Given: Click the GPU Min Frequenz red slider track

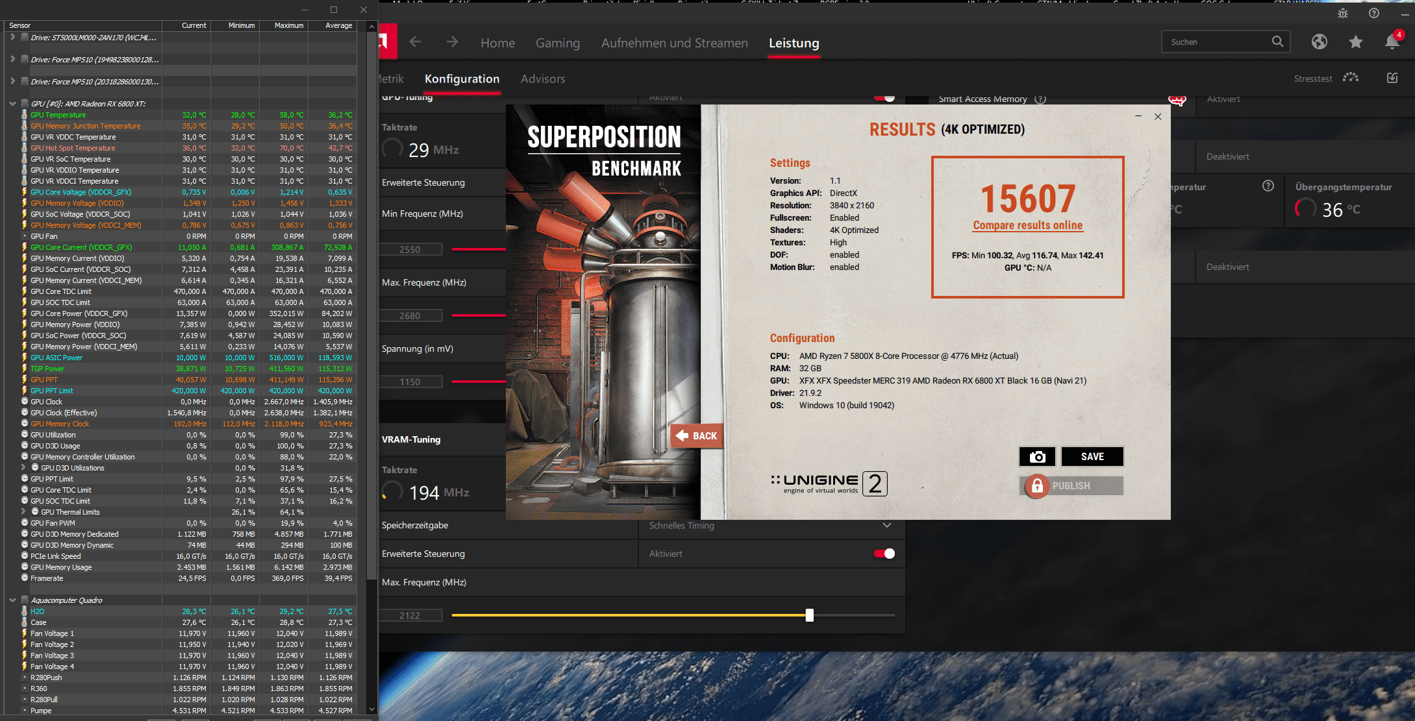Looking at the screenshot, I should pyautogui.click(x=478, y=249).
